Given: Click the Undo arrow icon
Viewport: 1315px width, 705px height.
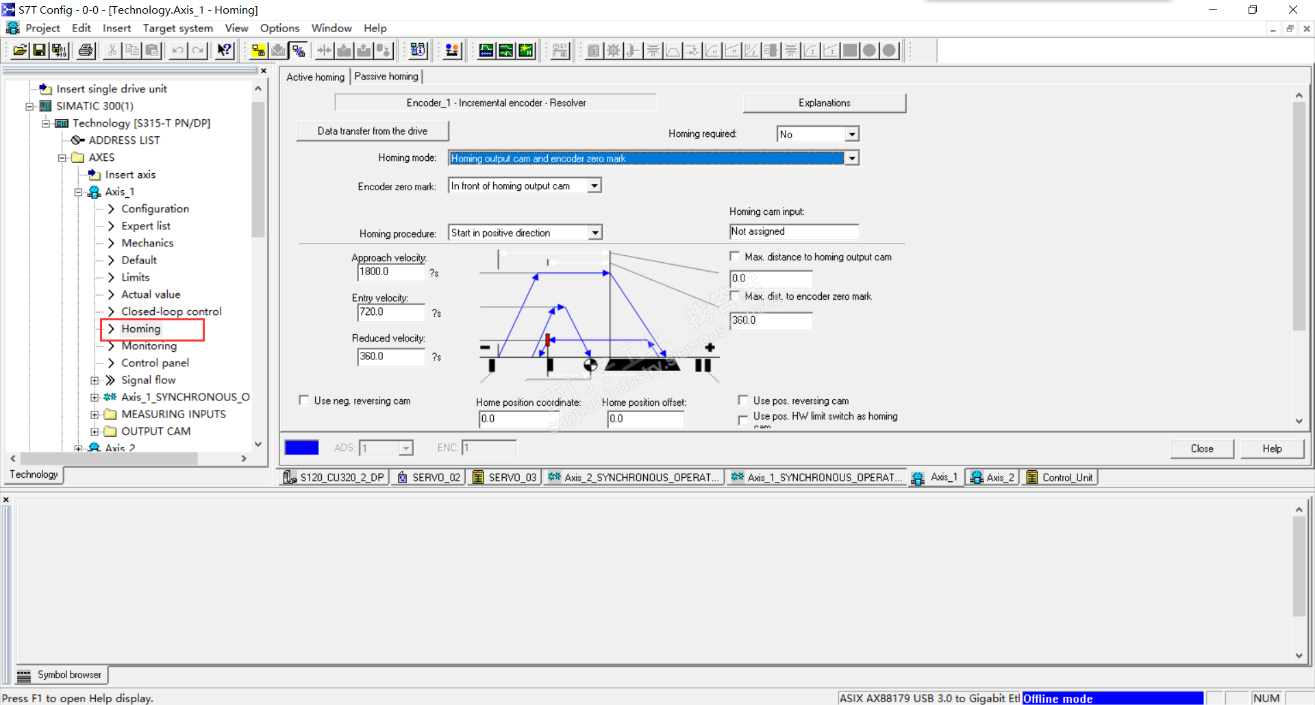Looking at the screenshot, I should [x=178, y=50].
